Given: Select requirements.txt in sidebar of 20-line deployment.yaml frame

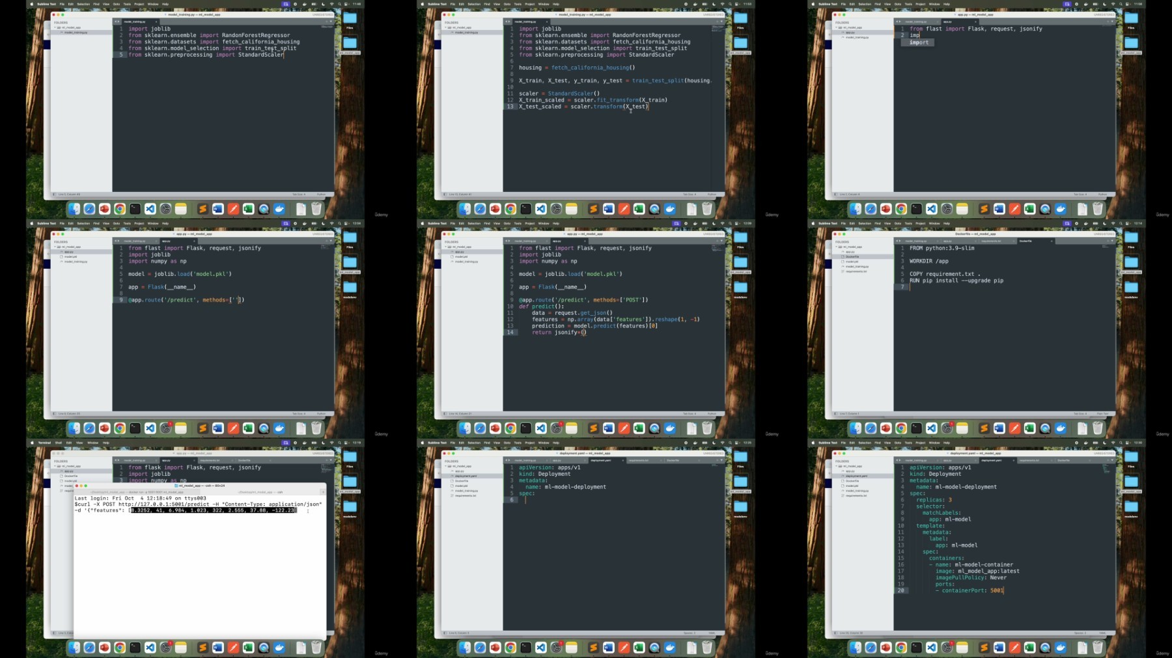Looking at the screenshot, I should 856,495.
